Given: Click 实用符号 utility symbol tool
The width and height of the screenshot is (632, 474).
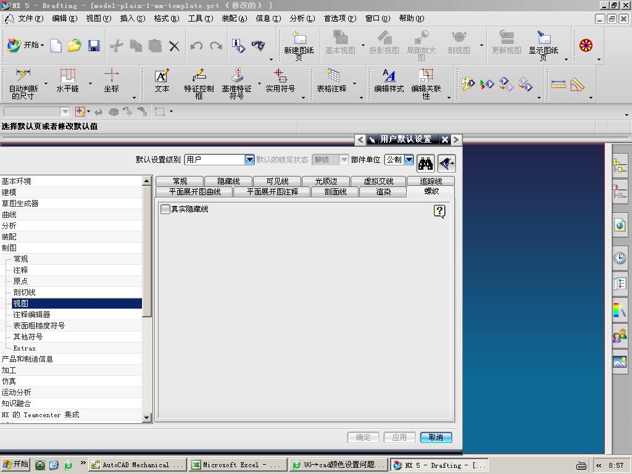Looking at the screenshot, I should (x=280, y=81).
